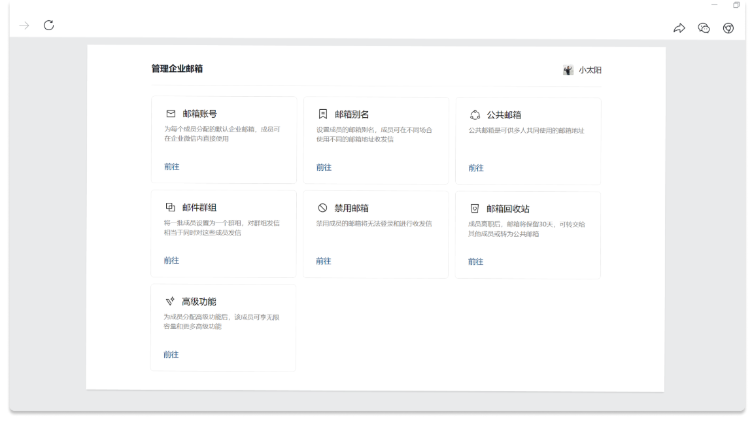Screen dimensions: 752x422
Task: Click the 邮件群组 overlapping squares icon
Action: click(x=170, y=207)
